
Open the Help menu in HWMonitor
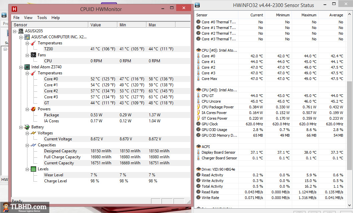pos(55,18)
